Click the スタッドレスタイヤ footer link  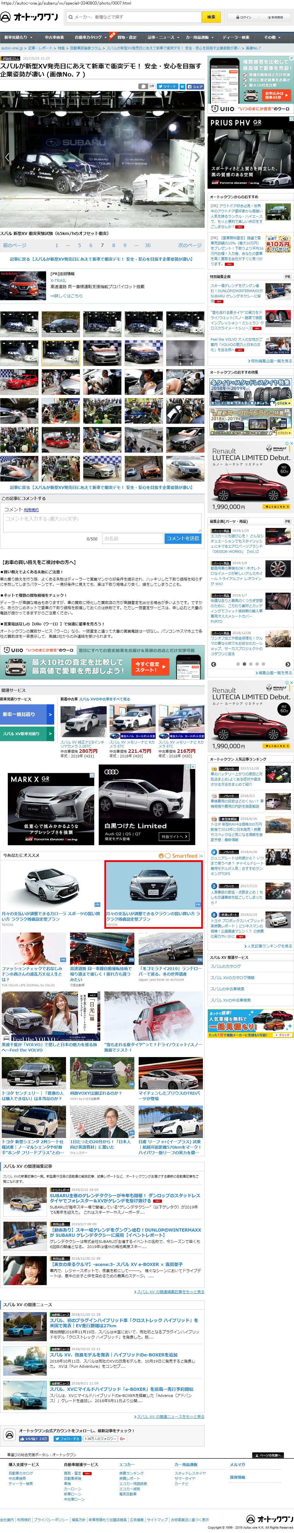pyautogui.click(x=190, y=1473)
